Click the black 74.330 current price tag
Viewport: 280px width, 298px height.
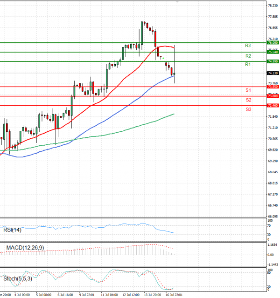pyautogui.click(x=273, y=73)
